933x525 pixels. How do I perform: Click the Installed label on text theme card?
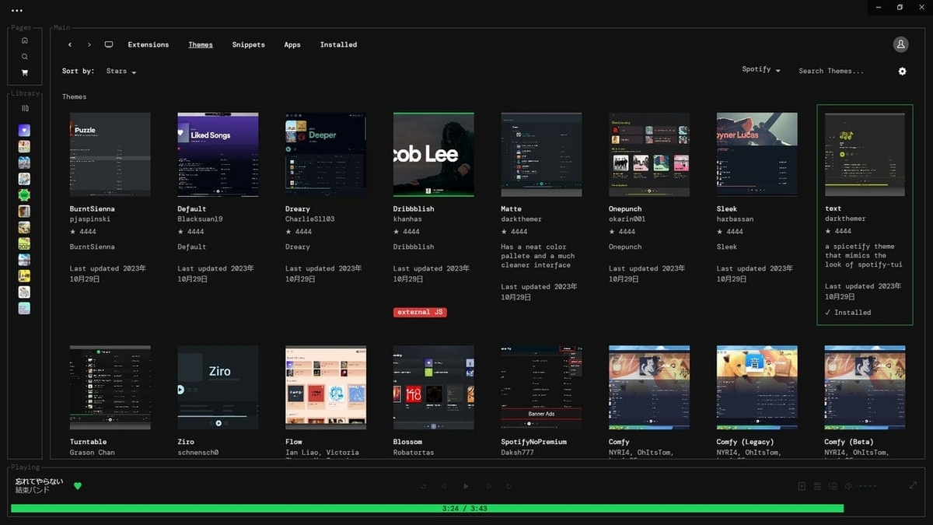tap(849, 312)
